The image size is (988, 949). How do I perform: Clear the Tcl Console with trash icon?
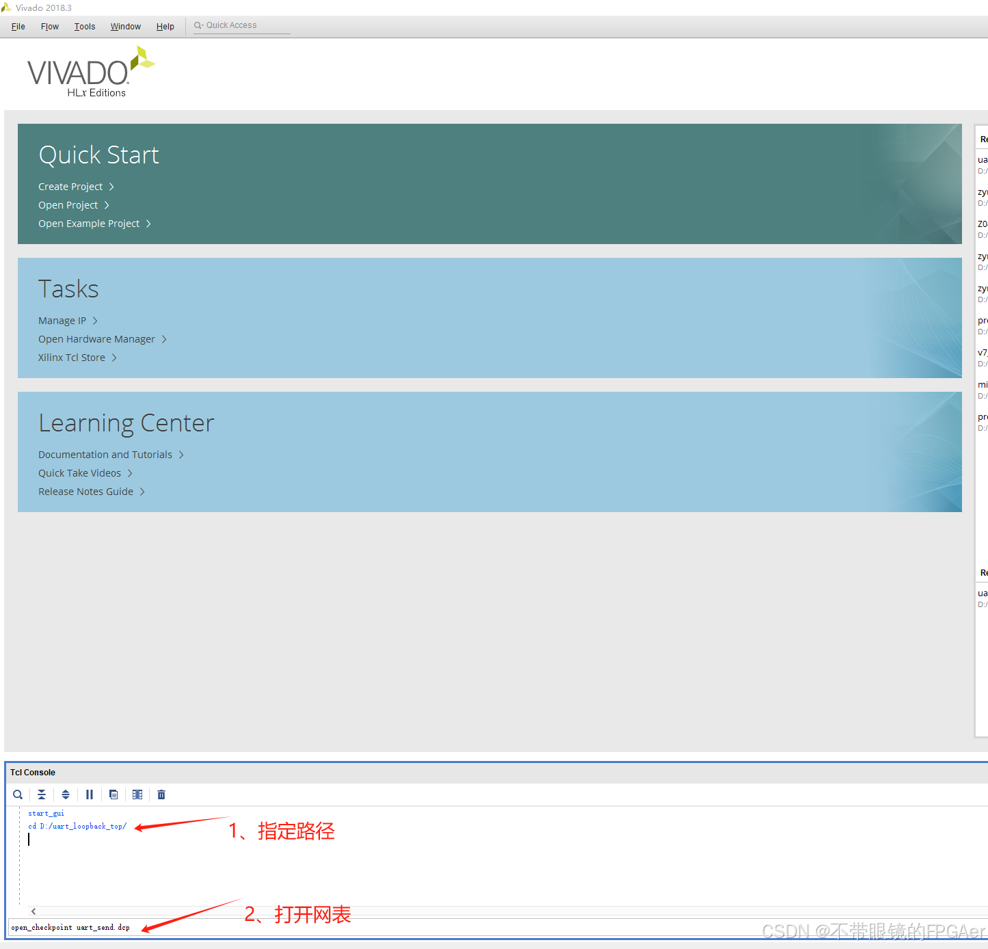click(x=161, y=794)
